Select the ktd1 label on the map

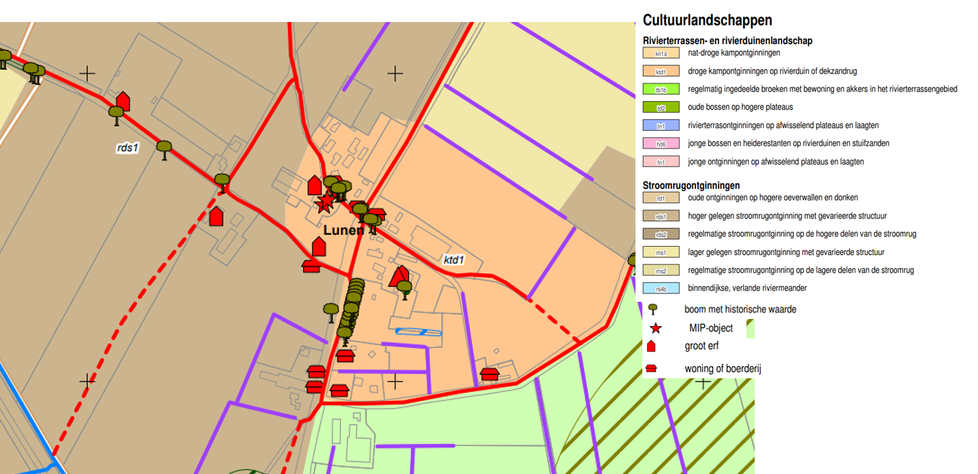[453, 260]
